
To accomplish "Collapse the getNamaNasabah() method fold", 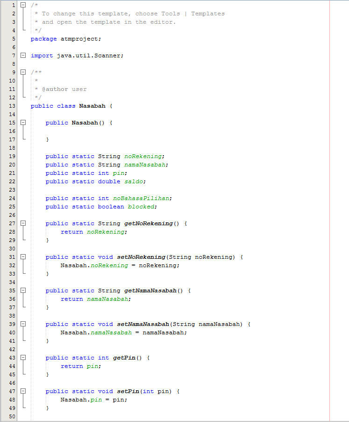I will pos(23,291).
